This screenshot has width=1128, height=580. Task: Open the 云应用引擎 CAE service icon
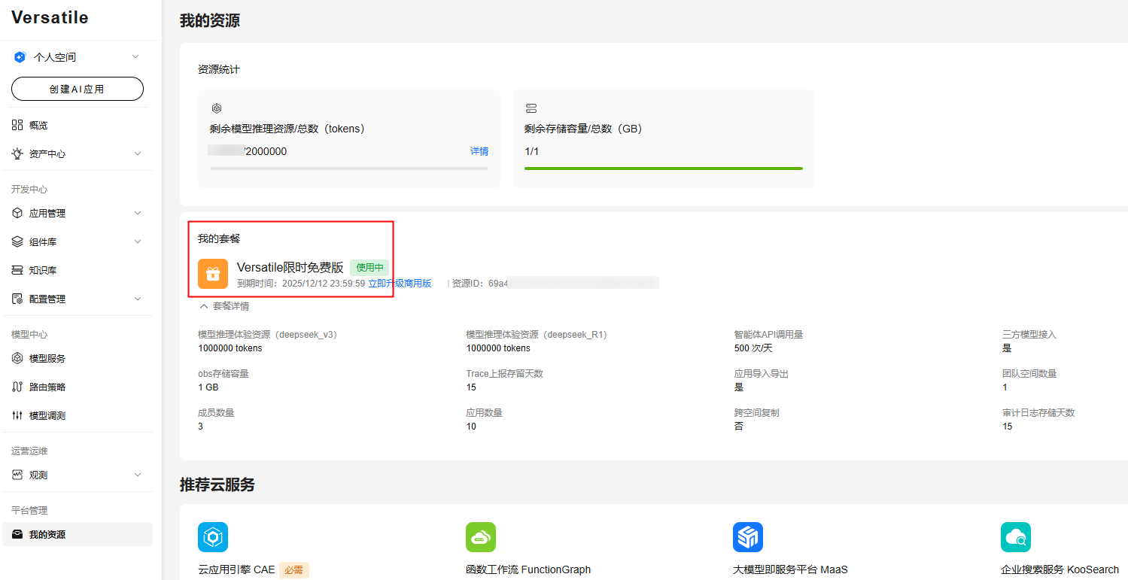point(213,537)
